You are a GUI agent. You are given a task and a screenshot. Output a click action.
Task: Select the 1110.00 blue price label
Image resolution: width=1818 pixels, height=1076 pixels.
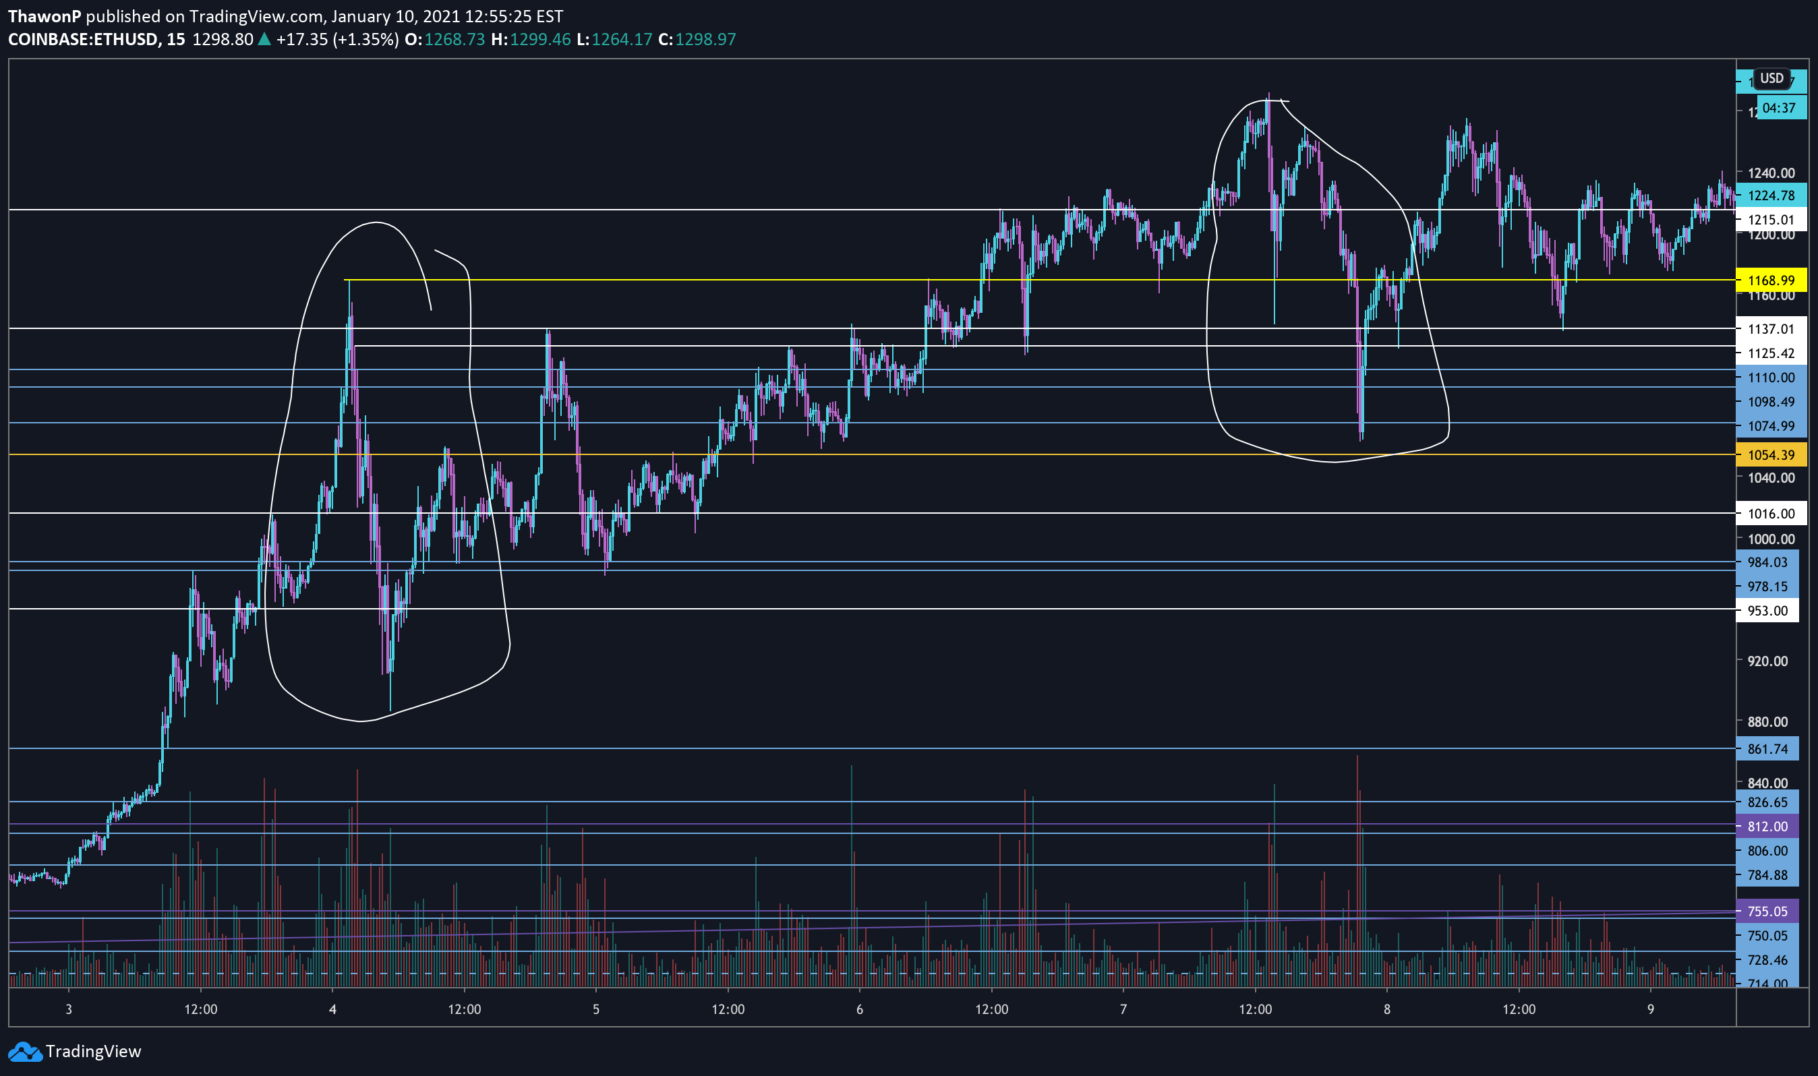tap(1771, 377)
